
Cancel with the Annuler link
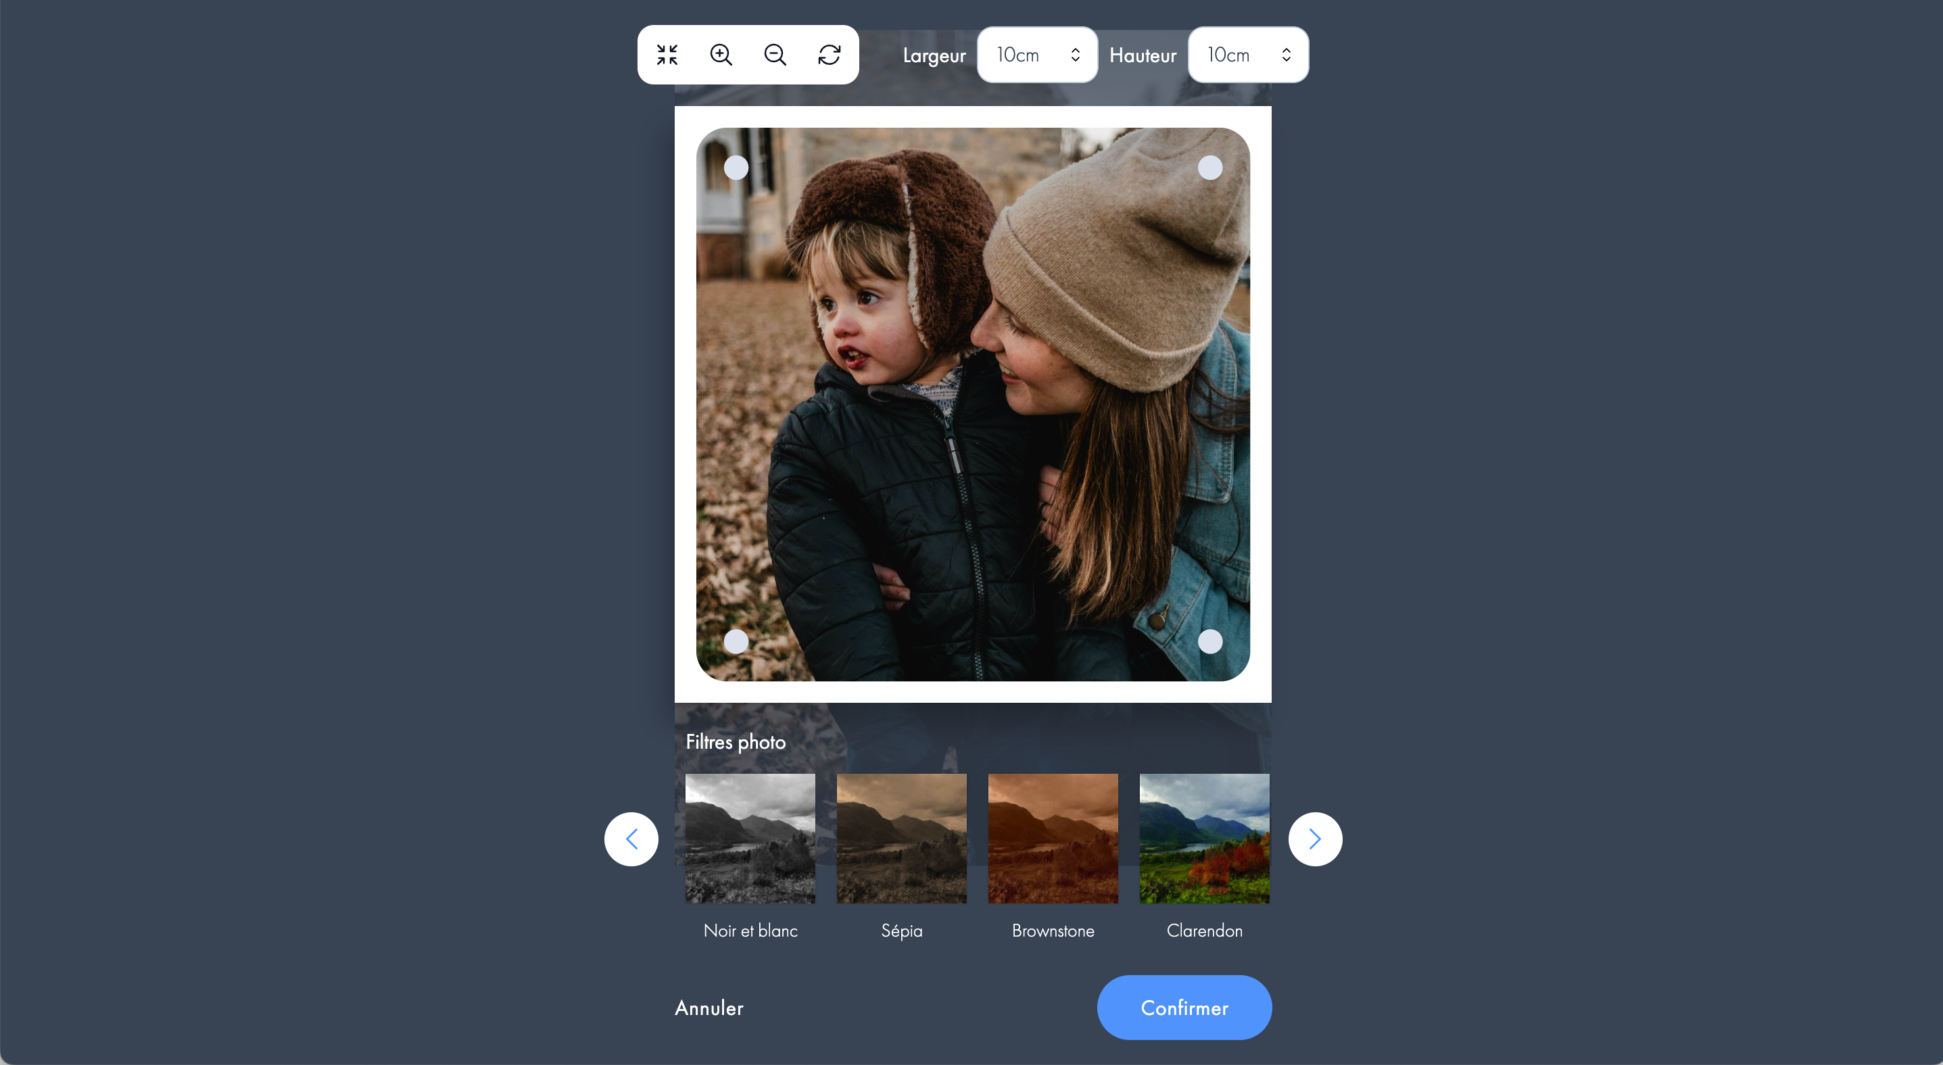point(709,1008)
